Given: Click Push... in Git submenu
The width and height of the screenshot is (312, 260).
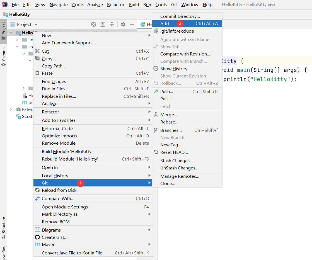Looking at the screenshot, I should click(x=187, y=91).
